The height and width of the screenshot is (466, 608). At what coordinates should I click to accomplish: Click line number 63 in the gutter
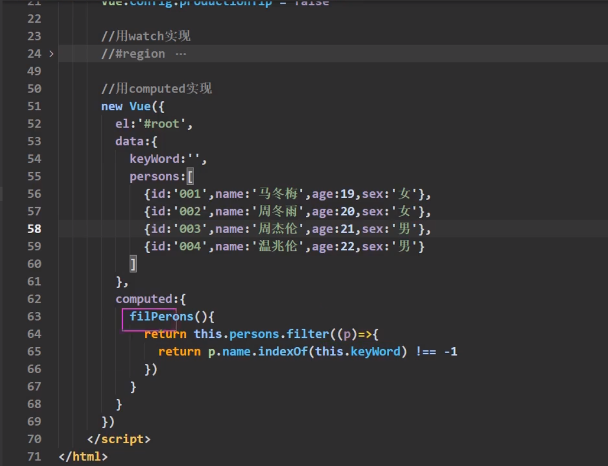(34, 317)
